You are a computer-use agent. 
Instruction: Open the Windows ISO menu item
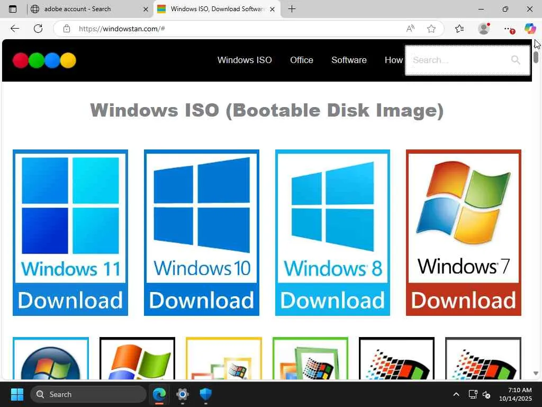tap(245, 60)
